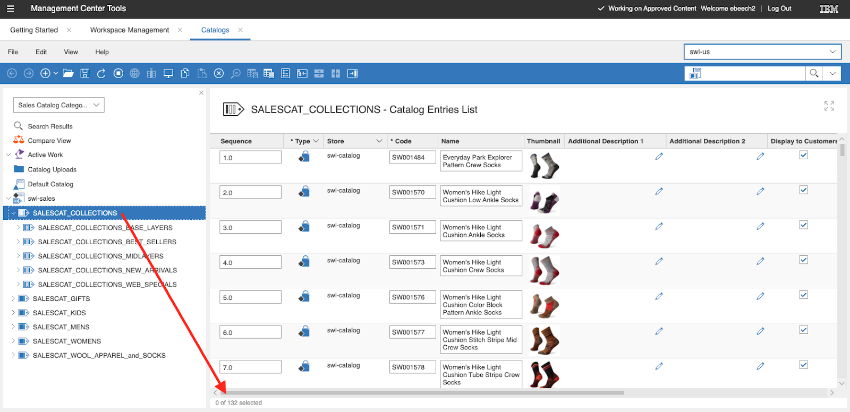
Task: Switch to the Getting Started tab
Action: coord(34,30)
